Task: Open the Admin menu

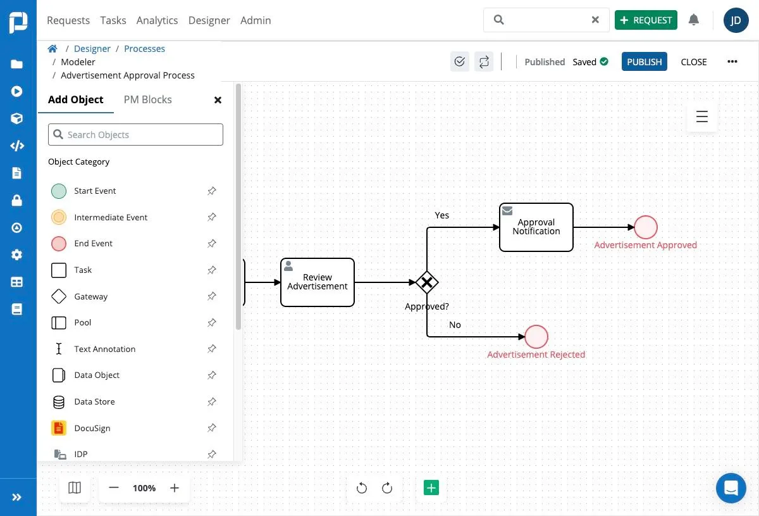Action: point(256,20)
